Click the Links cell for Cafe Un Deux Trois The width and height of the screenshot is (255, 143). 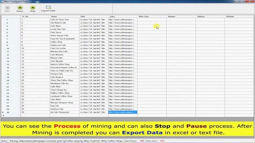pos(123,19)
